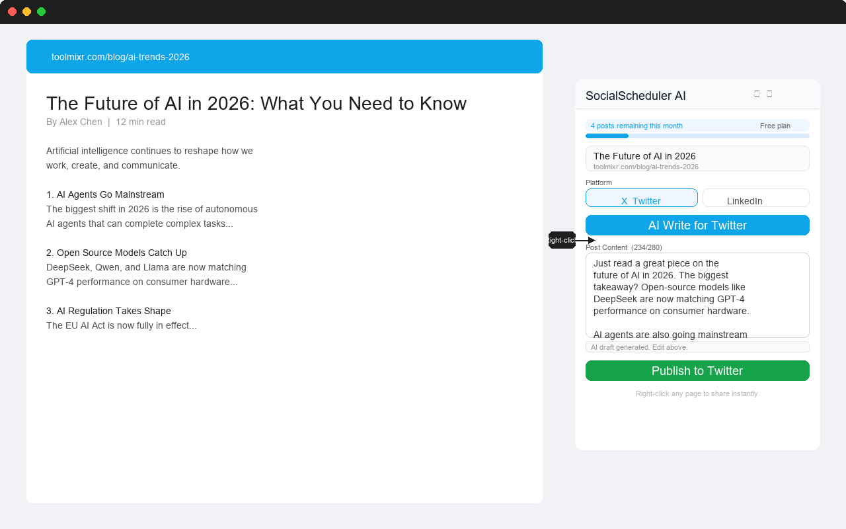Click the article headline 'The Future of AI in 2026: What You Need to Know'
The image size is (846, 529).
pyautogui.click(x=256, y=103)
